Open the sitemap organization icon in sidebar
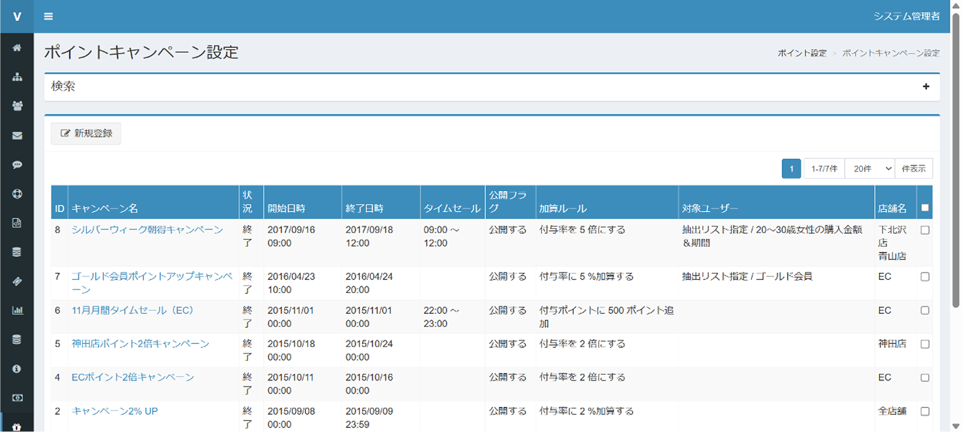Screen dimensions: 962x432 [x=17, y=77]
